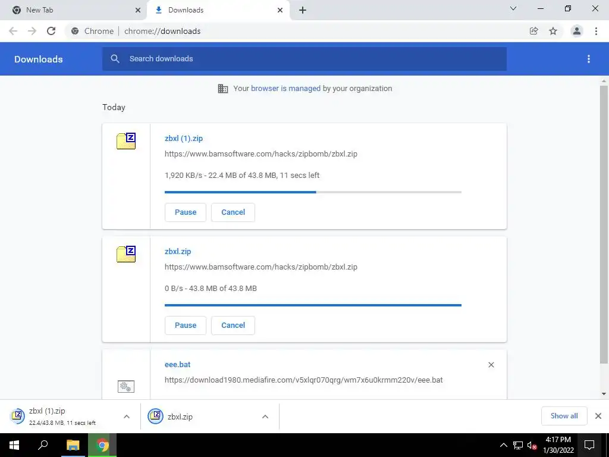Open network status tray icon
Screen dimensions: 609x457
[x=518, y=445]
